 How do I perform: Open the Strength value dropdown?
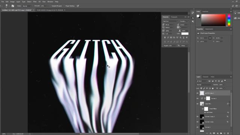pos(46,6)
